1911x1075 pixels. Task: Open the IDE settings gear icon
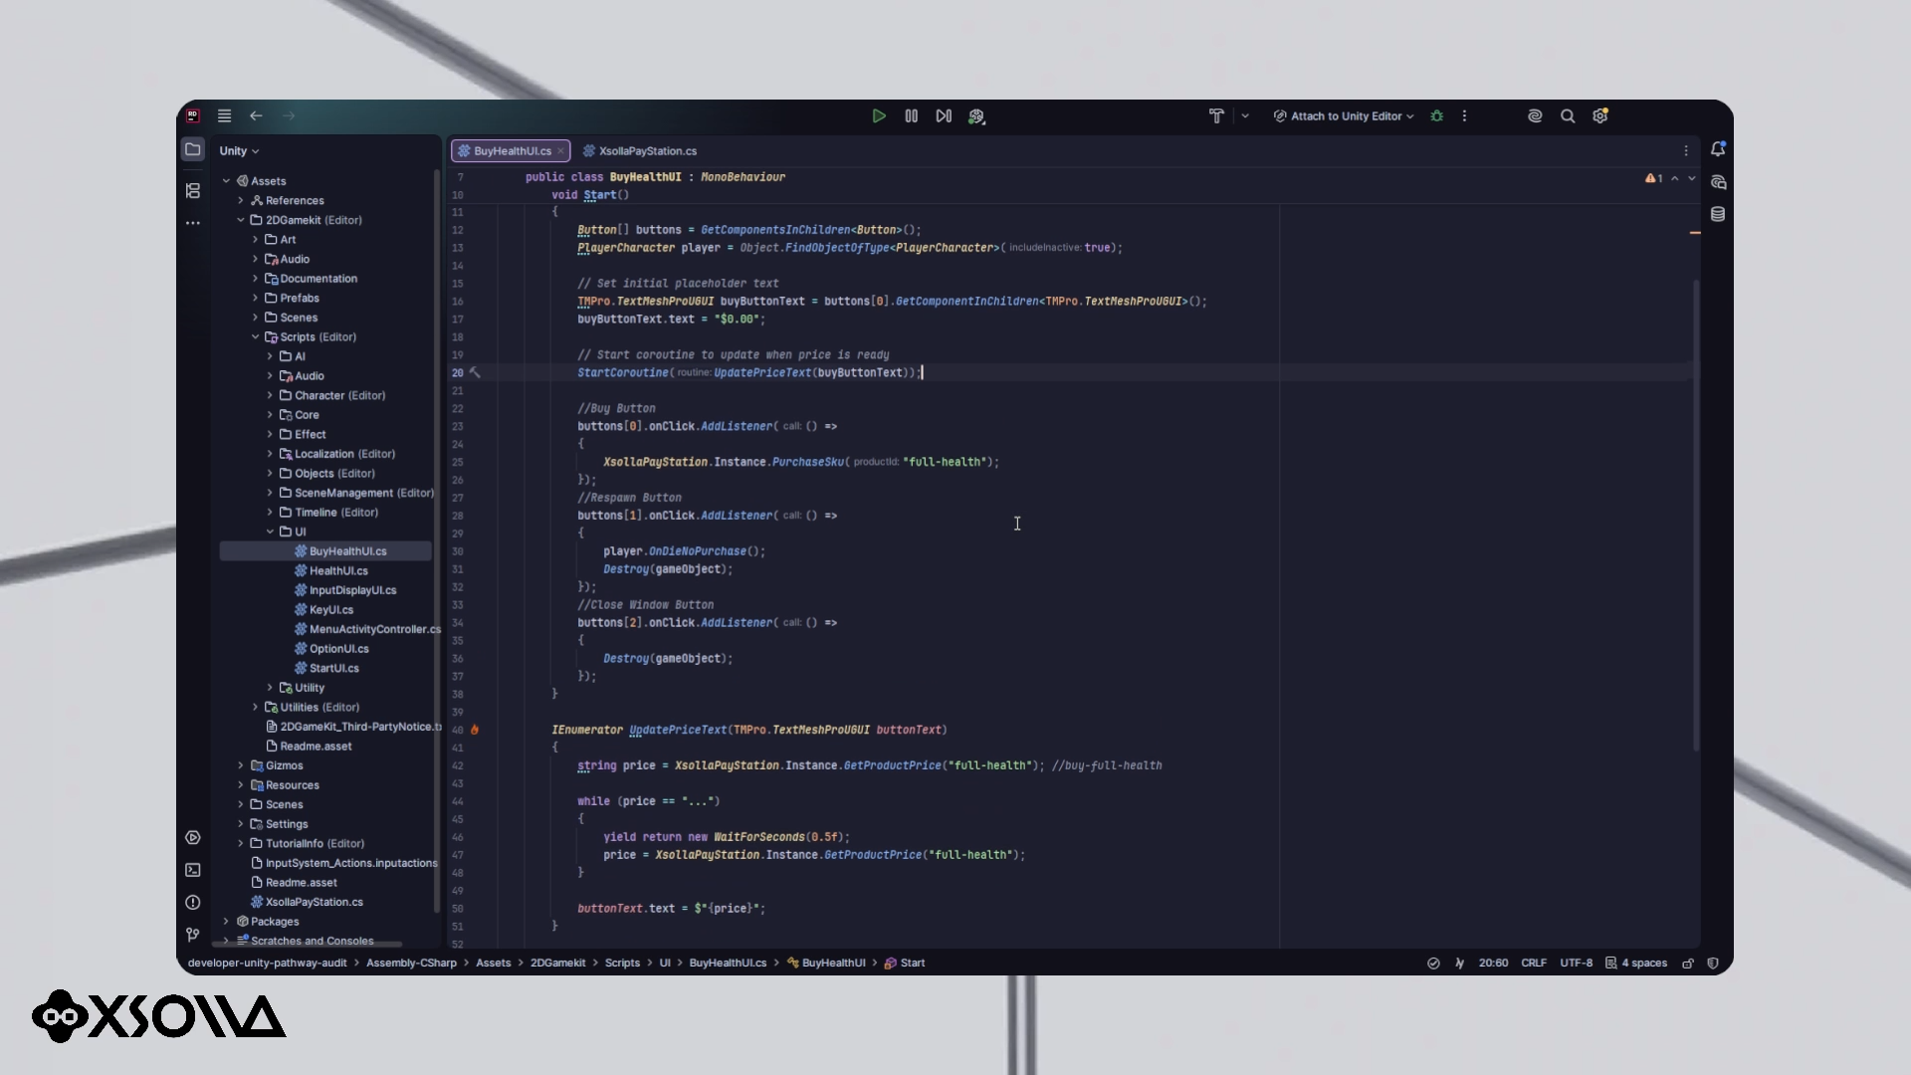[x=1600, y=116]
